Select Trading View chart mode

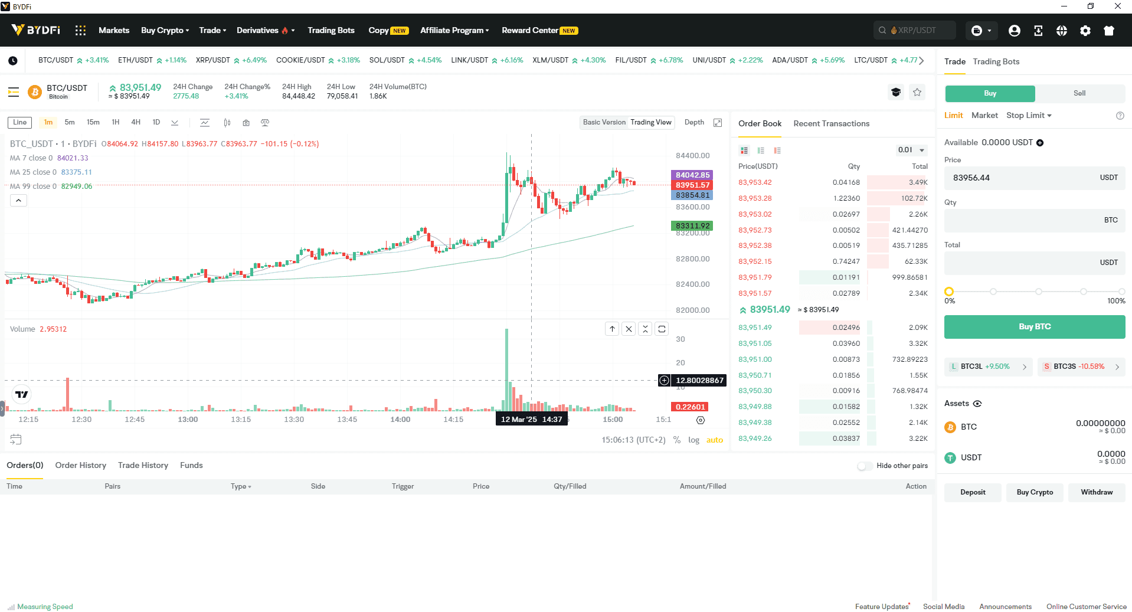coord(651,122)
